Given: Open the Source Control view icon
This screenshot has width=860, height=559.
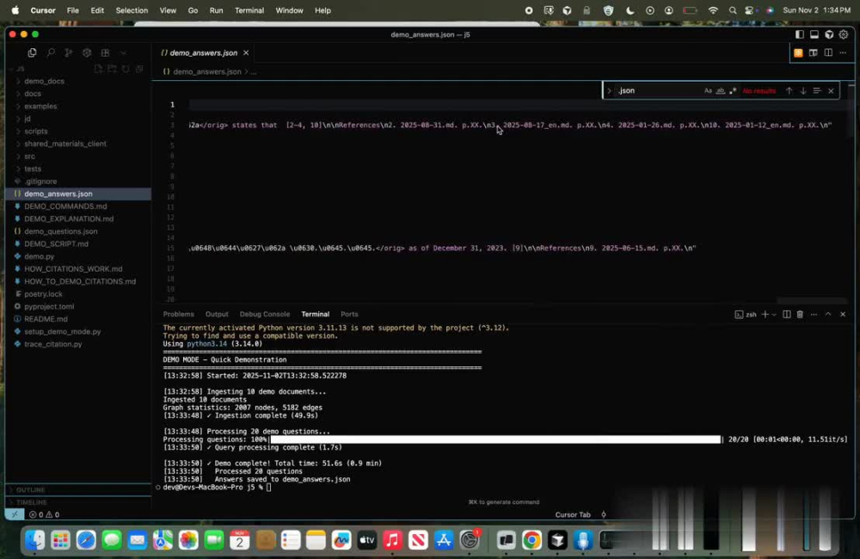Looking at the screenshot, I should (x=69, y=52).
